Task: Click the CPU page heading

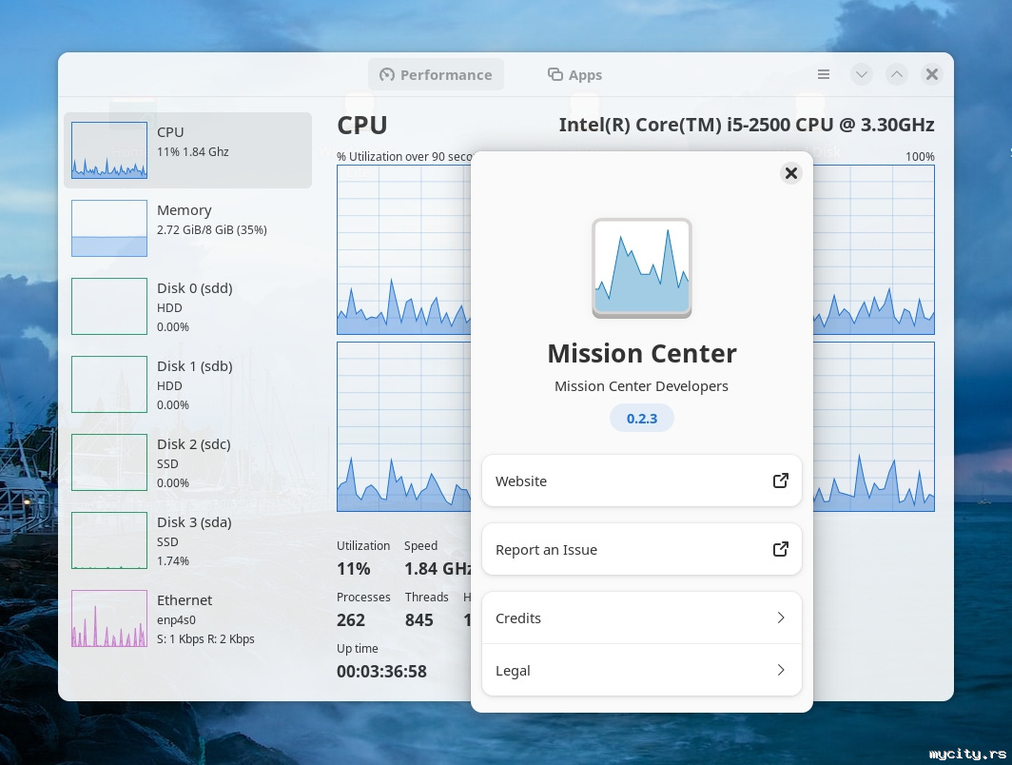Action: pos(362,126)
